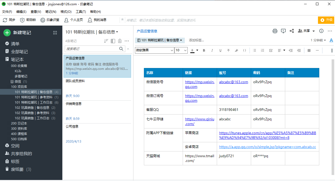Open note list more options (…)
335x181 pixels.
(x=127, y=41)
